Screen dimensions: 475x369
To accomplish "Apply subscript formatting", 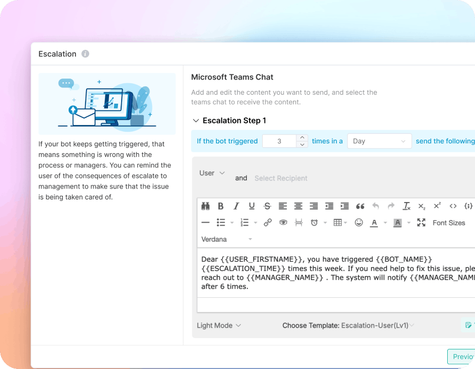I will [422, 207].
